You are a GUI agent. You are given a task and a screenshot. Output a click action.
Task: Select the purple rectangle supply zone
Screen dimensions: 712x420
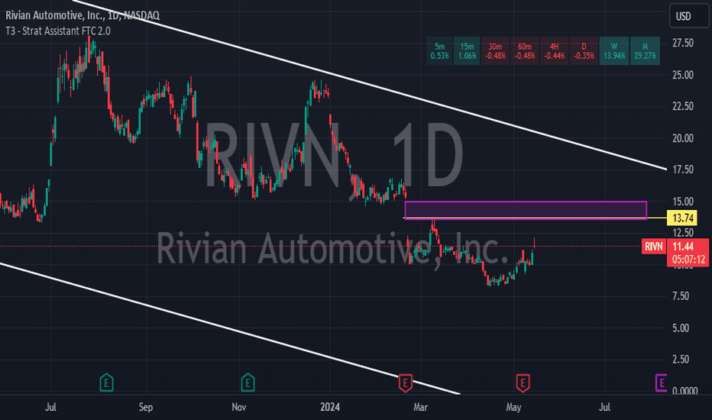click(x=526, y=210)
